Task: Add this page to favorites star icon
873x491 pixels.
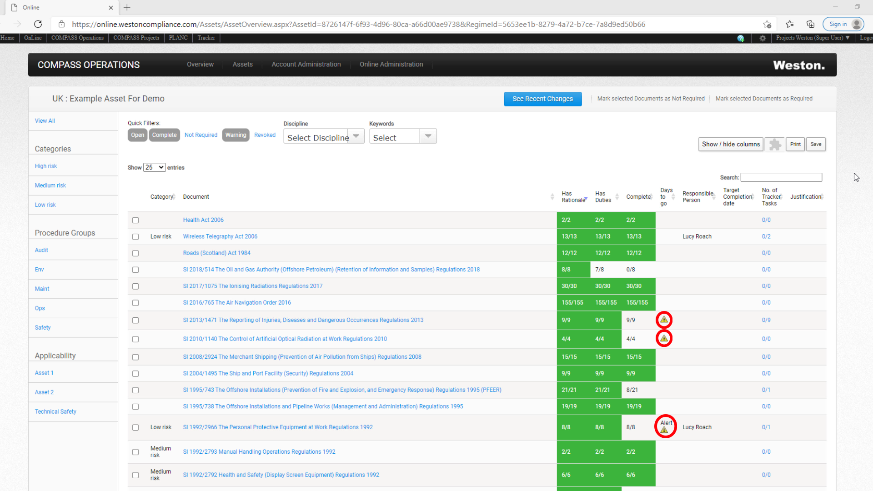Action: pos(767,24)
